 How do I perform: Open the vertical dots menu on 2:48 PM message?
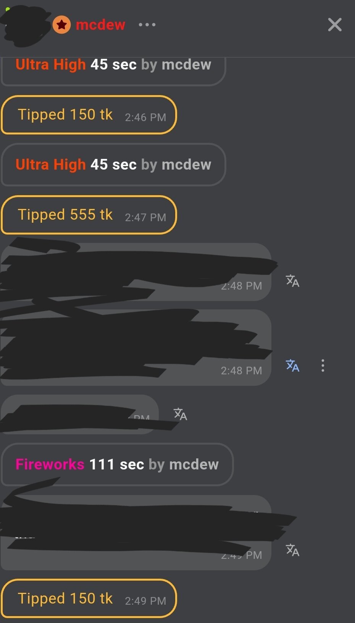(x=323, y=366)
